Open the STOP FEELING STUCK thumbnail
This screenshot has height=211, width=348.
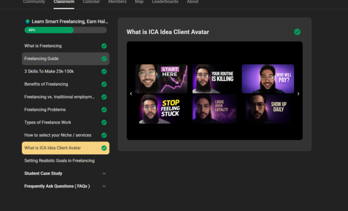pyautogui.click(x=161, y=109)
